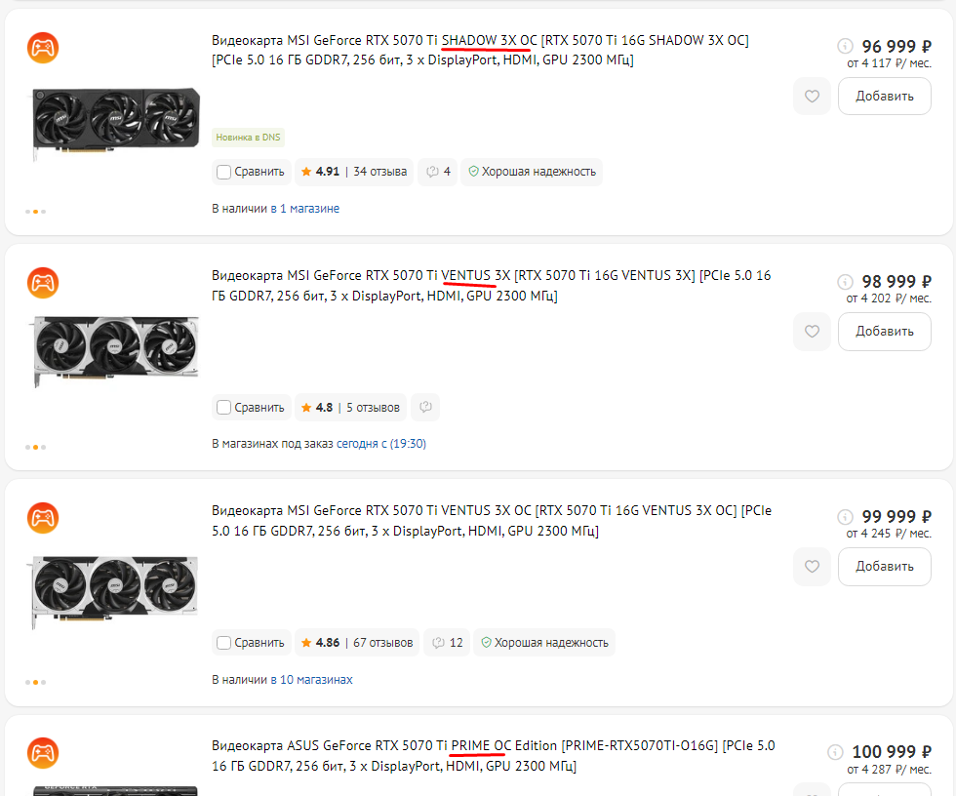Check Сравнить box for VENTUS 3X card
The image size is (956, 796).
coord(223,407)
